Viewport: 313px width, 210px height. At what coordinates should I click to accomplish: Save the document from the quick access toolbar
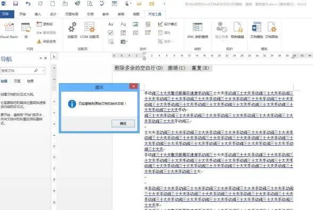(x=15, y=3)
